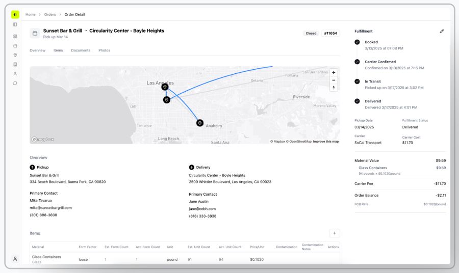Click the pickup date 03/14/2025
Image resolution: width=459 pixels, height=273 pixels.
364,127
